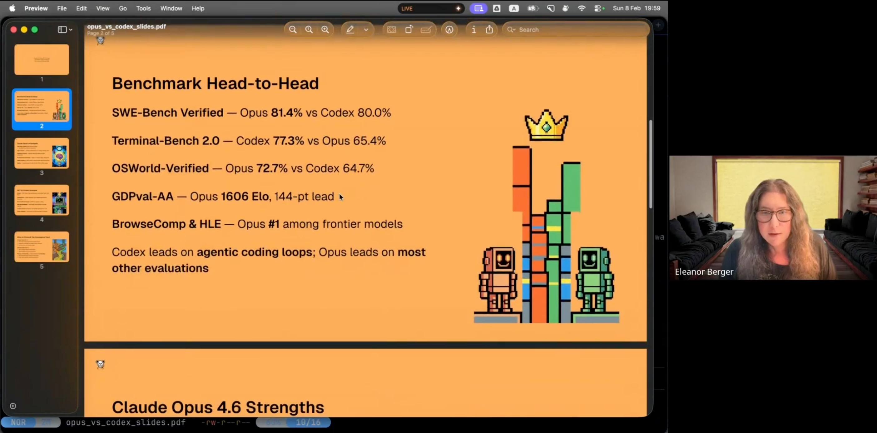Viewport: 877px width, 433px height.
Task: Click the zoom in magnifier icon
Action: coord(325,30)
